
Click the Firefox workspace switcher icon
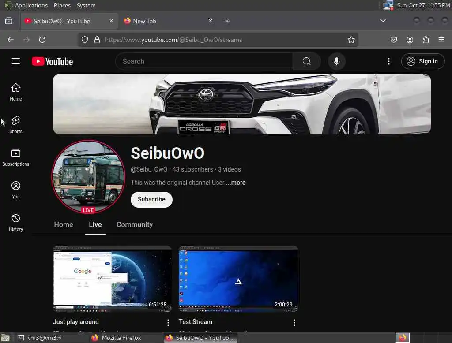point(403,338)
